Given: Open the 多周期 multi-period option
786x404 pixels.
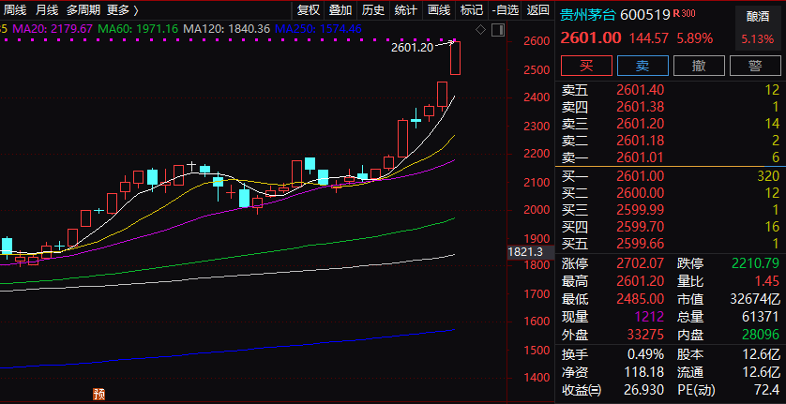Looking at the screenshot, I should point(83,10).
